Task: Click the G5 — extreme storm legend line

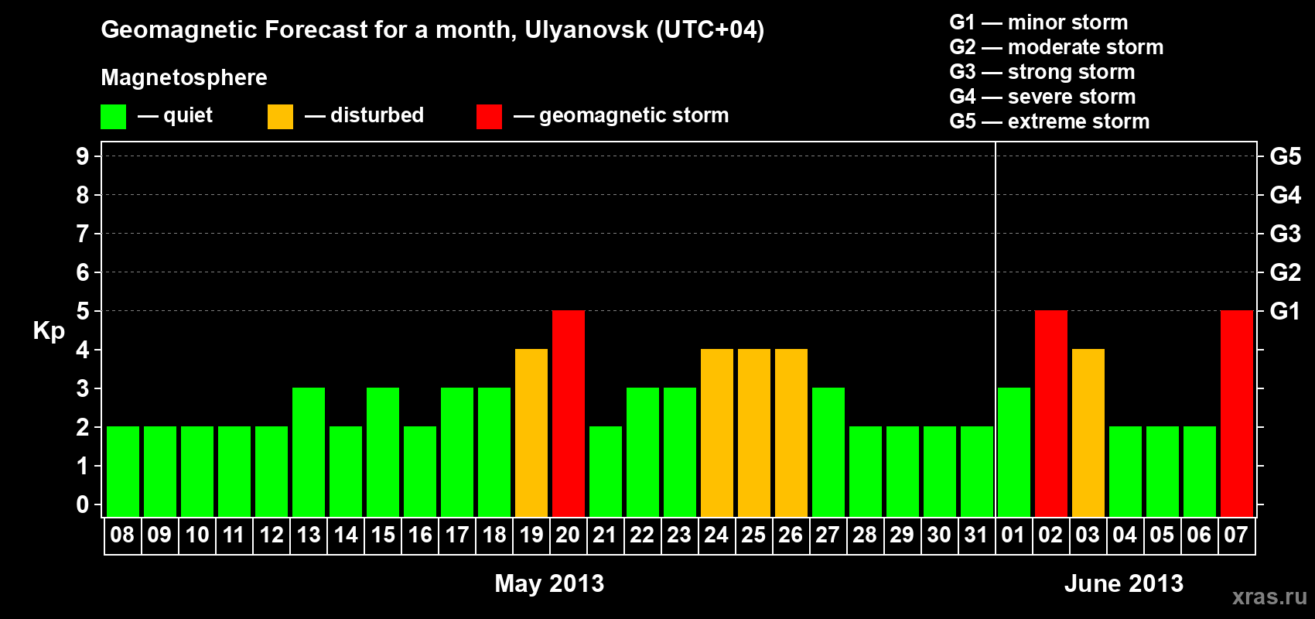Action: pos(1050,121)
